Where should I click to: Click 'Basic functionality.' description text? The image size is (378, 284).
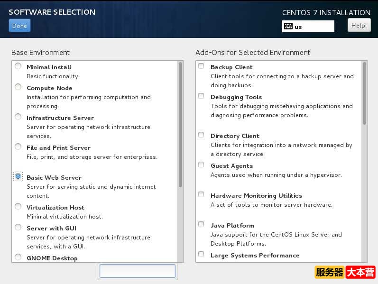pos(53,76)
